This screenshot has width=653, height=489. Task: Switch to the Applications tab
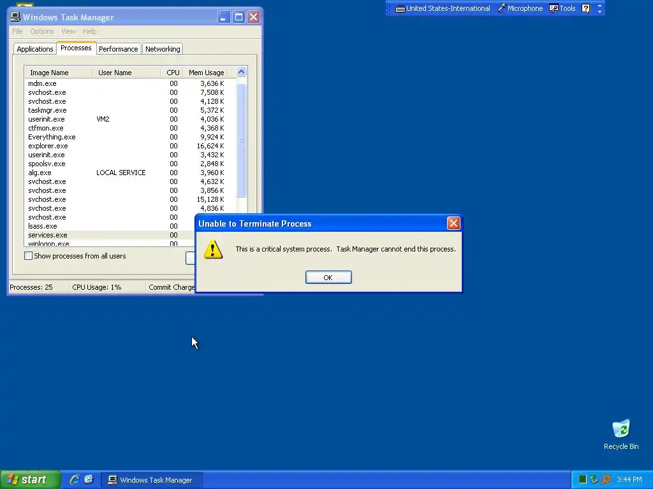coord(35,48)
